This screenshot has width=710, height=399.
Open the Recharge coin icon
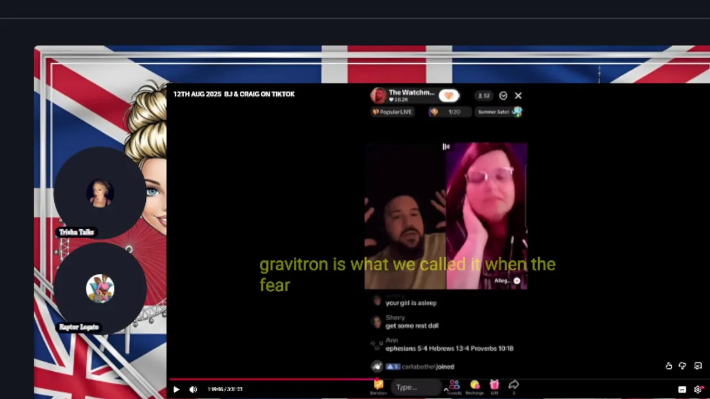475,387
